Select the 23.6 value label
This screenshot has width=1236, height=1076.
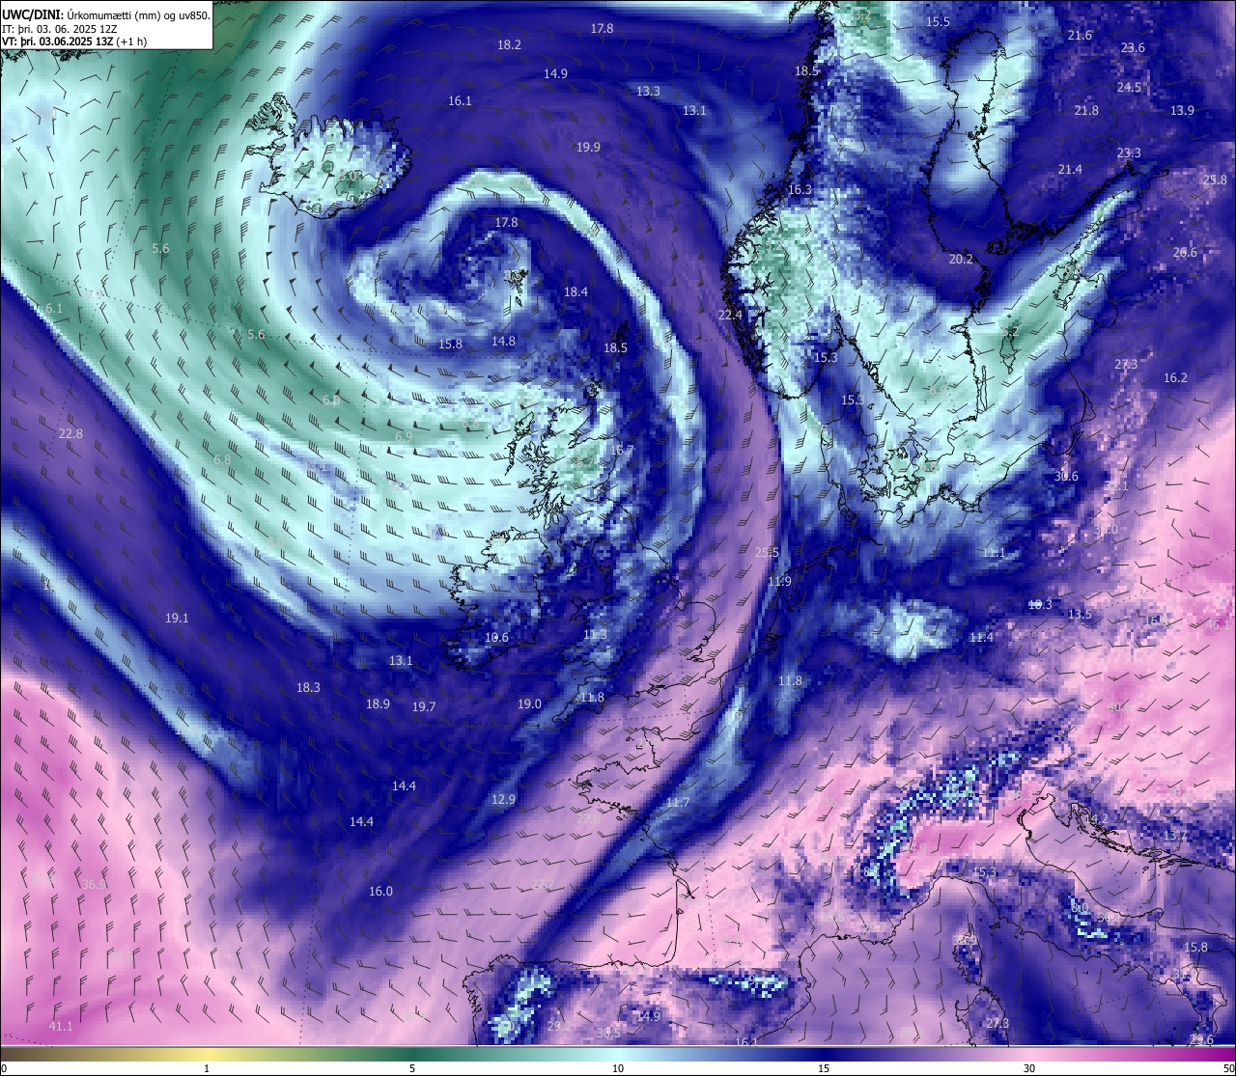click(x=1133, y=48)
